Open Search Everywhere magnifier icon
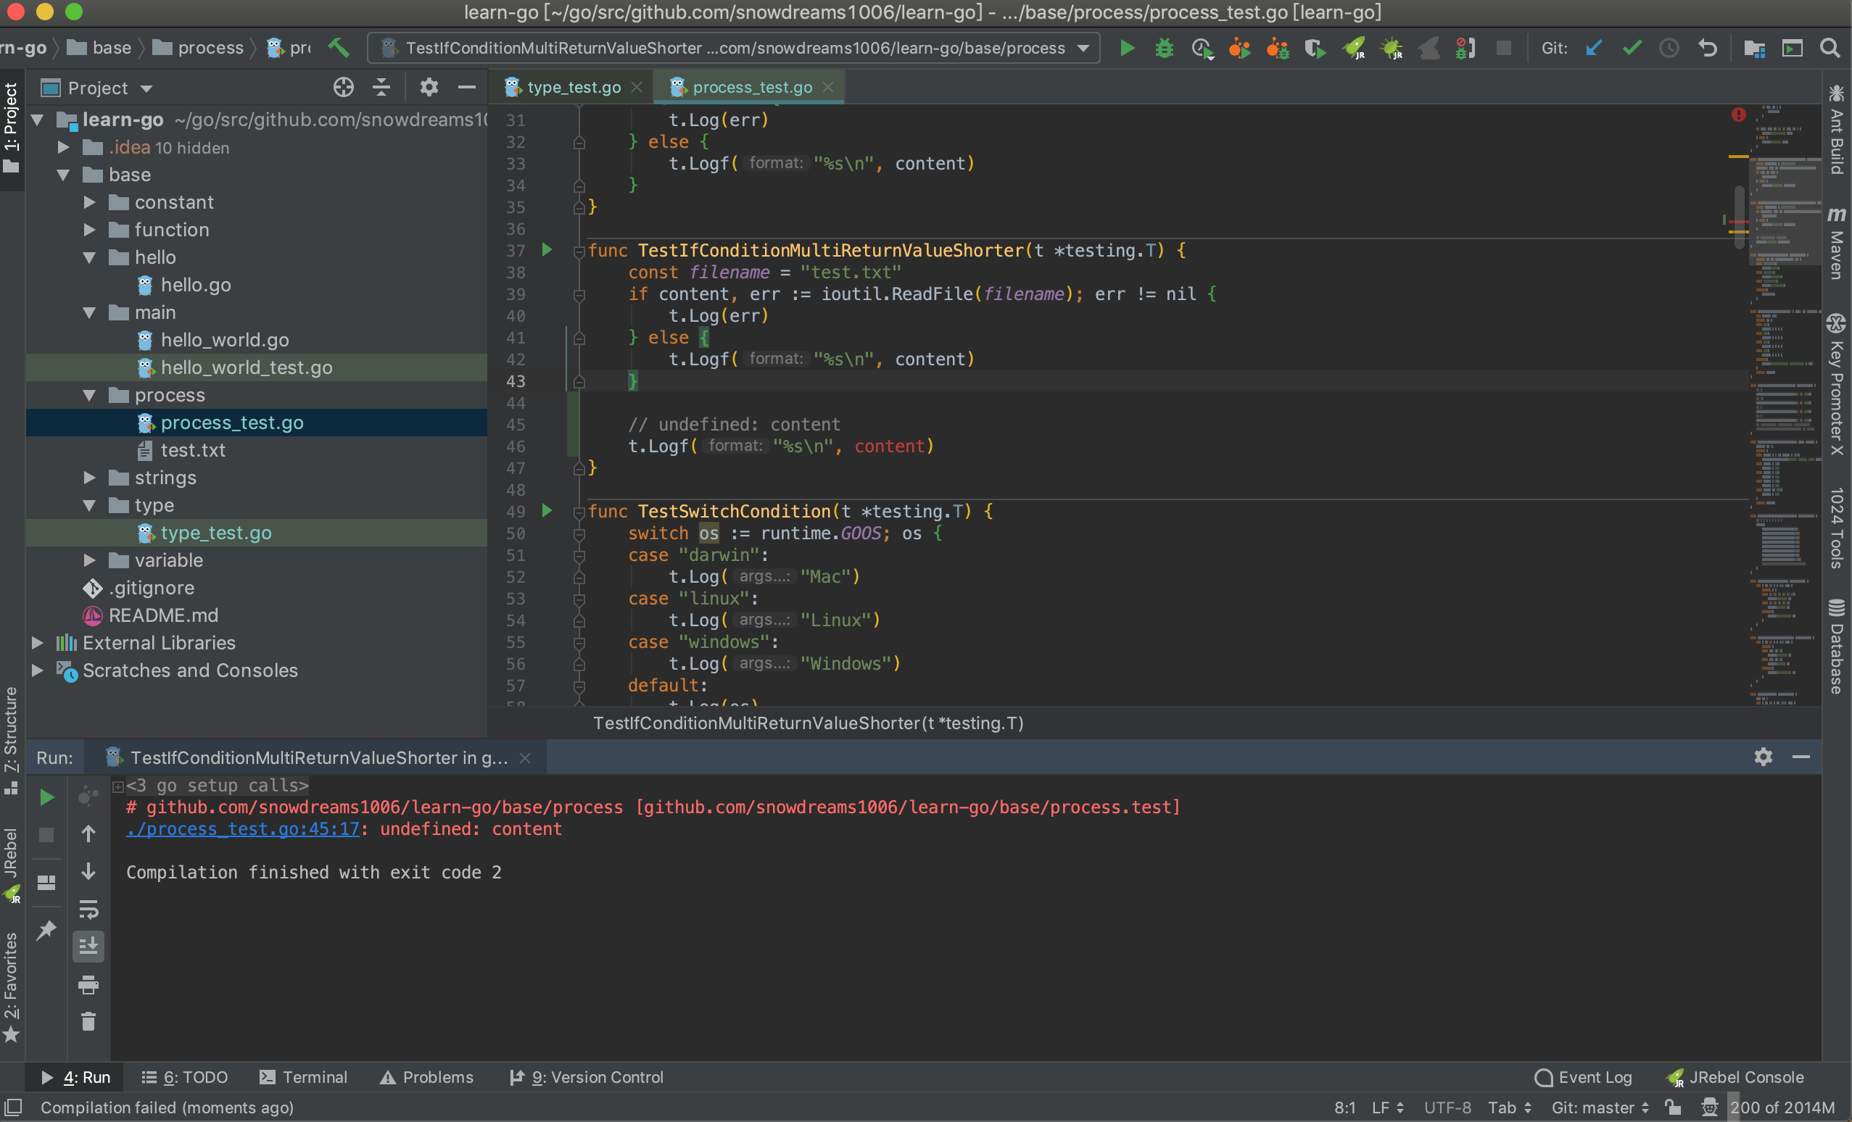1852x1122 pixels. [1830, 48]
